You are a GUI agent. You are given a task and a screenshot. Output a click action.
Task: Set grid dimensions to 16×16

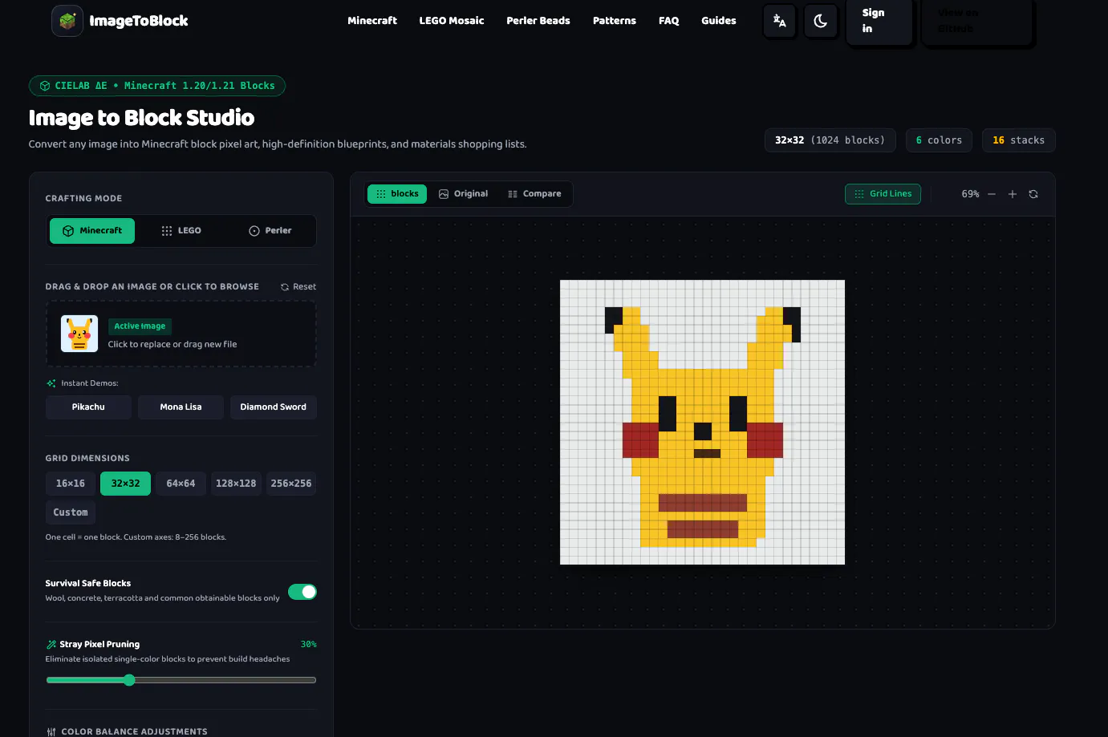tap(71, 484)
